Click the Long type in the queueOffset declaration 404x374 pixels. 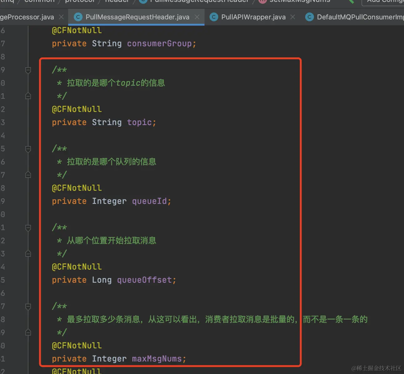pos(102,280)
